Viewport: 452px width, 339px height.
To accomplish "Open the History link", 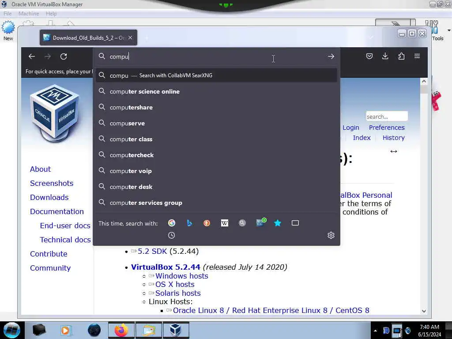I will pyautogui.click(x=393, y=138).
